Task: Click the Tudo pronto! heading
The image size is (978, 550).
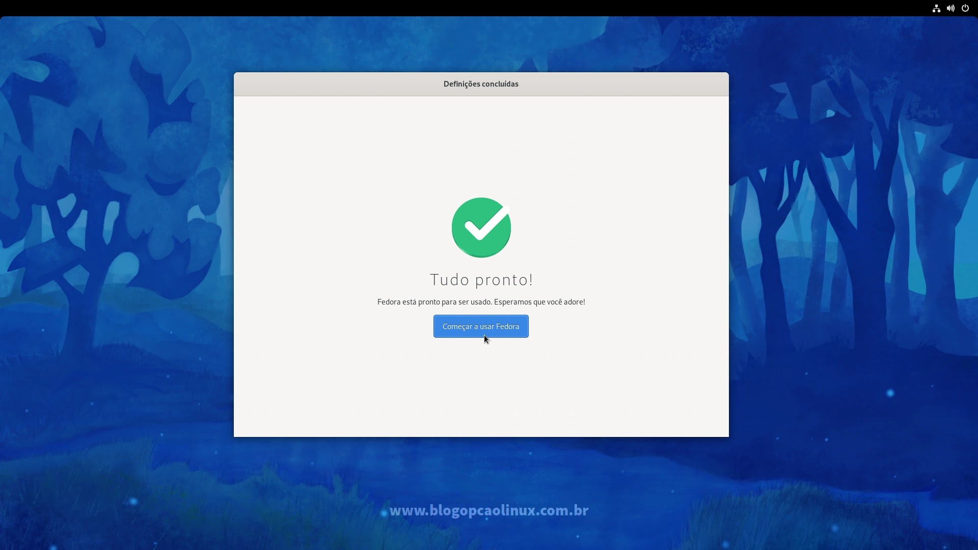Action: tap(481, 280)
